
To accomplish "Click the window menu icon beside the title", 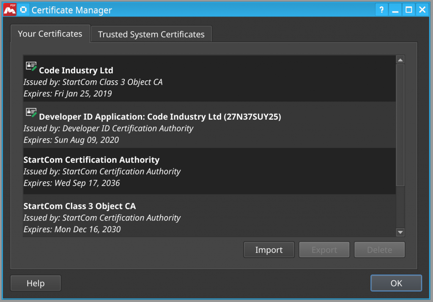I will coord(24,10).
